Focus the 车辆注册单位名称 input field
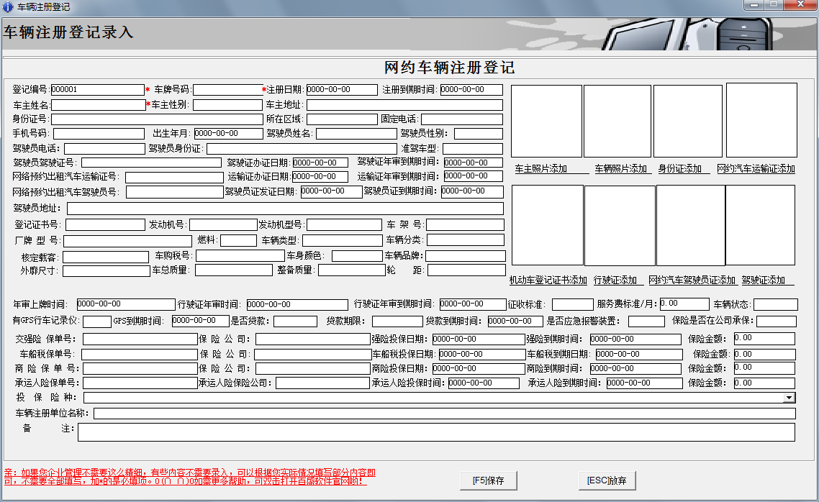Viewport: 819px width, 502px height. coord(445,414)
